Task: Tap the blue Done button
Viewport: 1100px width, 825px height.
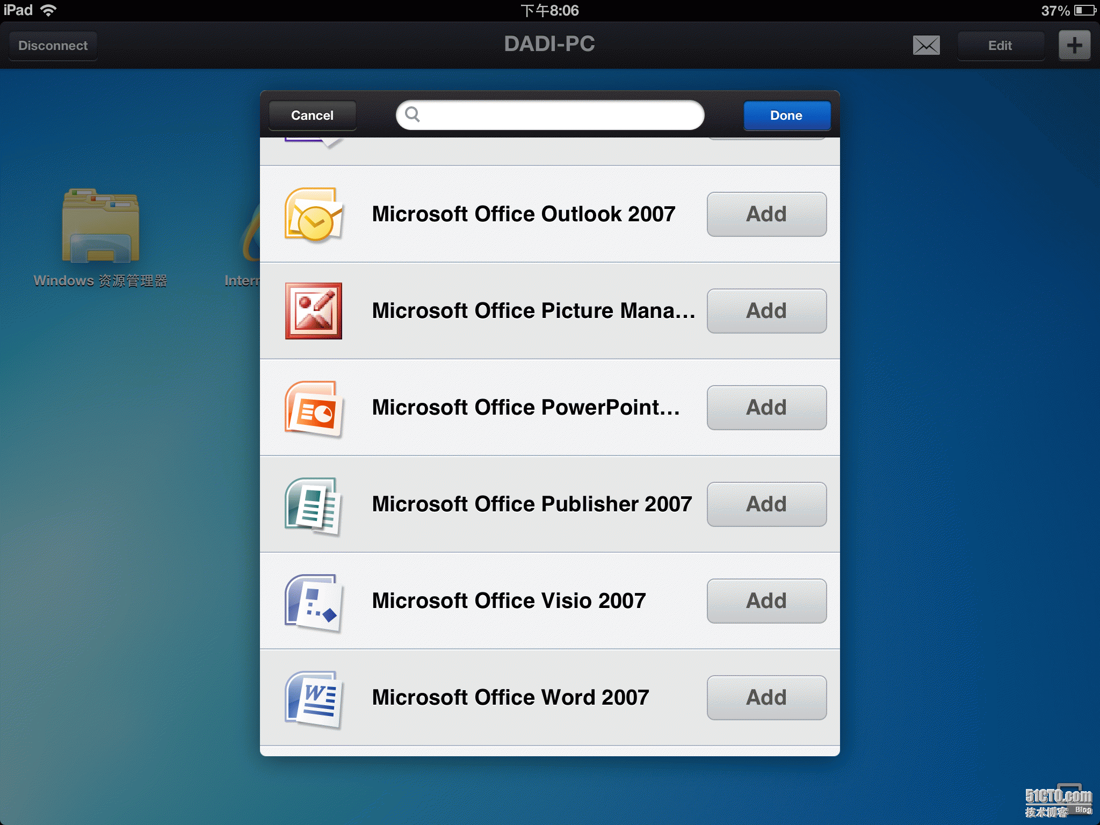Action: [x=786, y=115]
